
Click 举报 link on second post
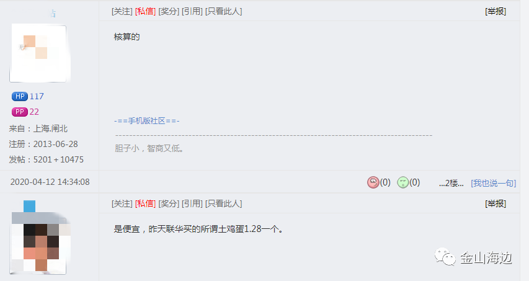click(496, 203)
